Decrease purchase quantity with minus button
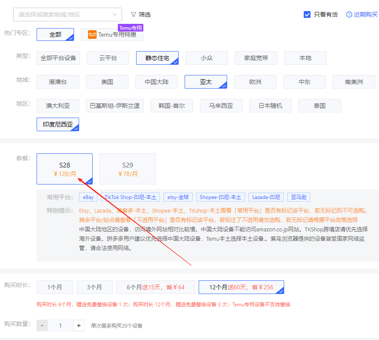 pyautogui.click(x=42, y=326)
